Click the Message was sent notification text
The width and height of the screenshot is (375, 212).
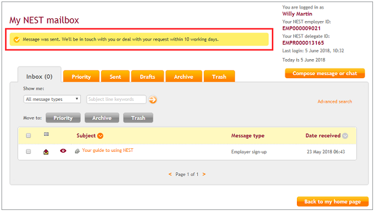[121, 39]
